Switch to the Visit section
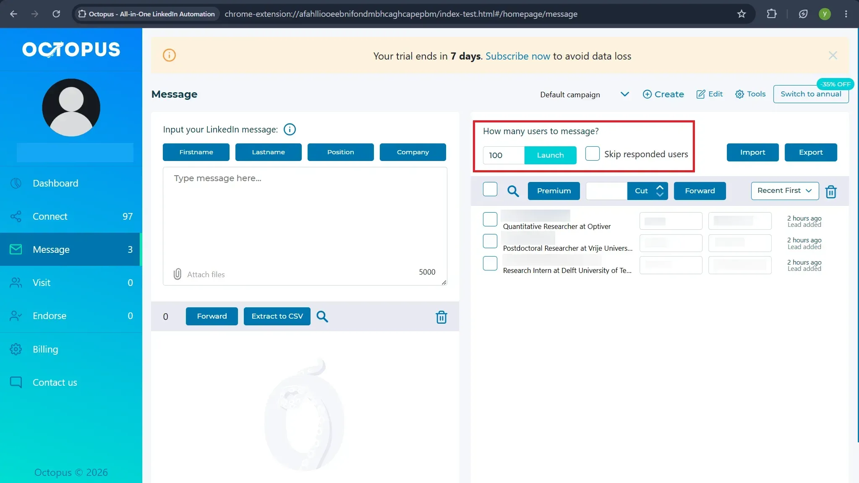 point(71,283)
